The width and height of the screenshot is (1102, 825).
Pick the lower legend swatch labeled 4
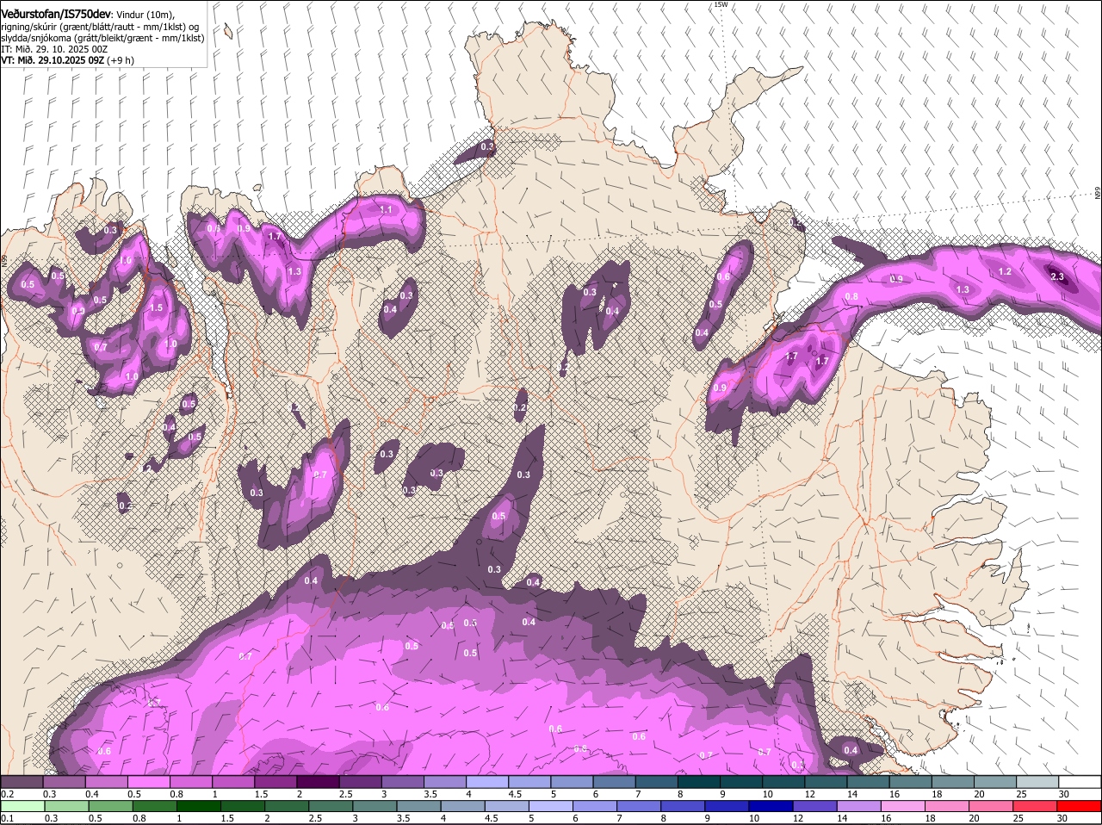[x=462, y=806]
